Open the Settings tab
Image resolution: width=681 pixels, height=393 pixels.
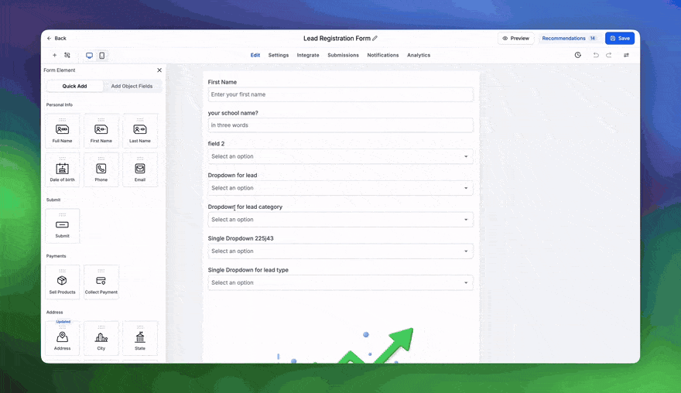pyautogui.click(x=279, y=55)
